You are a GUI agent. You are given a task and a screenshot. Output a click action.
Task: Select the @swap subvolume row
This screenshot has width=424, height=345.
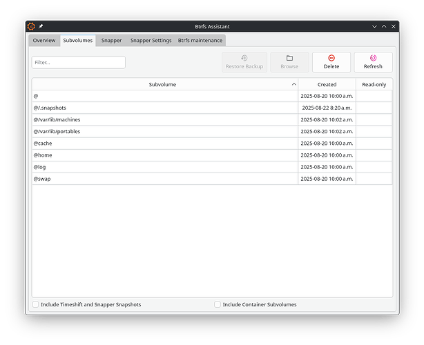[164, 179]
